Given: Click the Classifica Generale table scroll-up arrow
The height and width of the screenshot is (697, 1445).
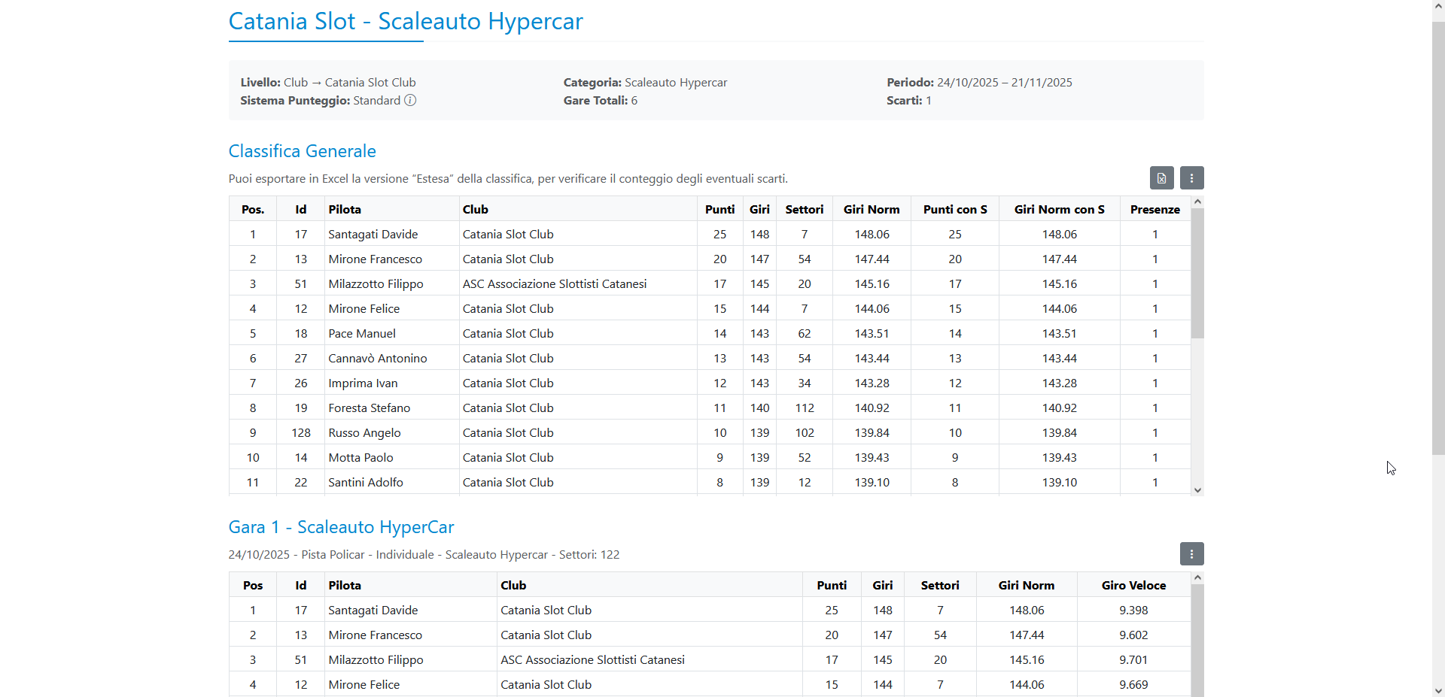Looking at the screenshot, I should click(1197, 202).
